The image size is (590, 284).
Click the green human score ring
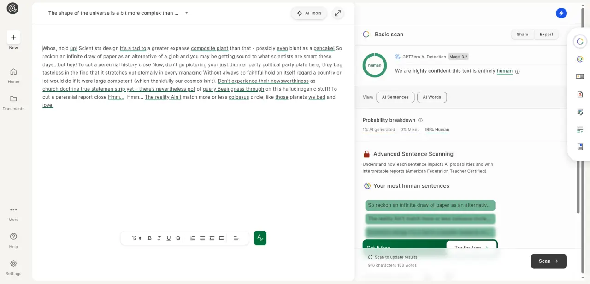coord(375,65)
